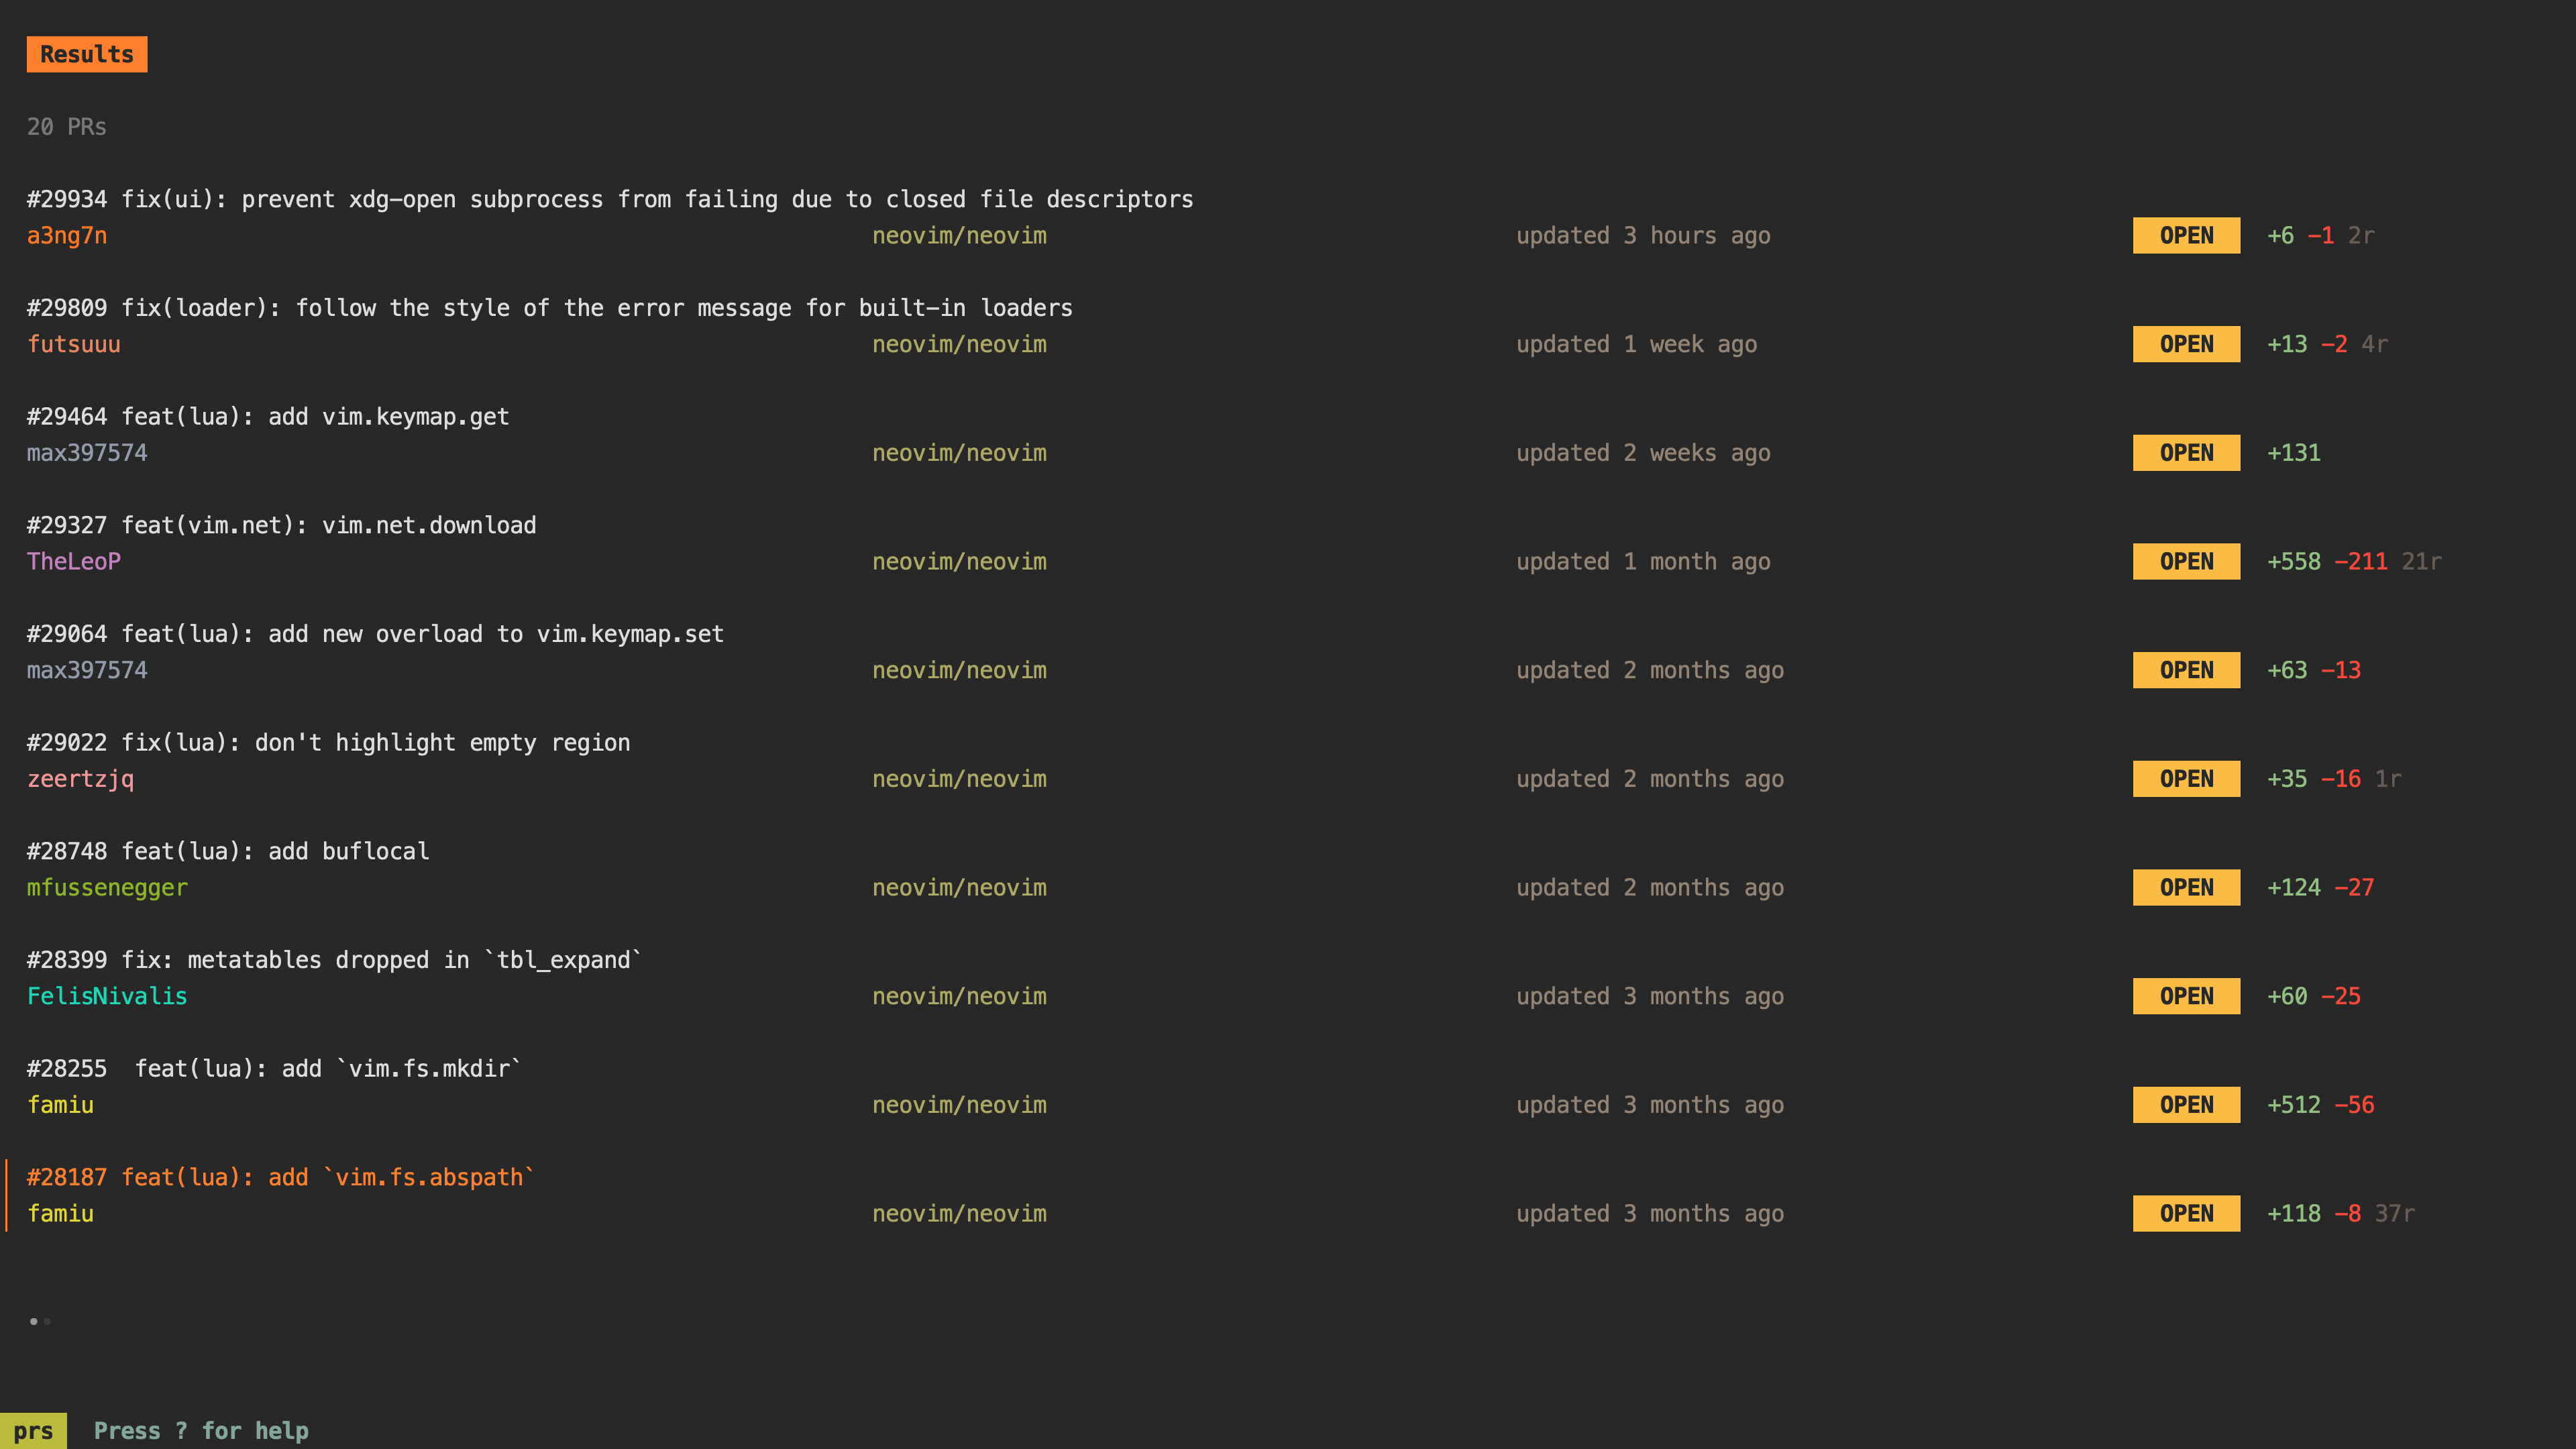Image resolution: width=2576 pixels, height=1449 pixels.
Task: Select PR #29022 don't highlight empty region
Action: (x=328, y=743)
